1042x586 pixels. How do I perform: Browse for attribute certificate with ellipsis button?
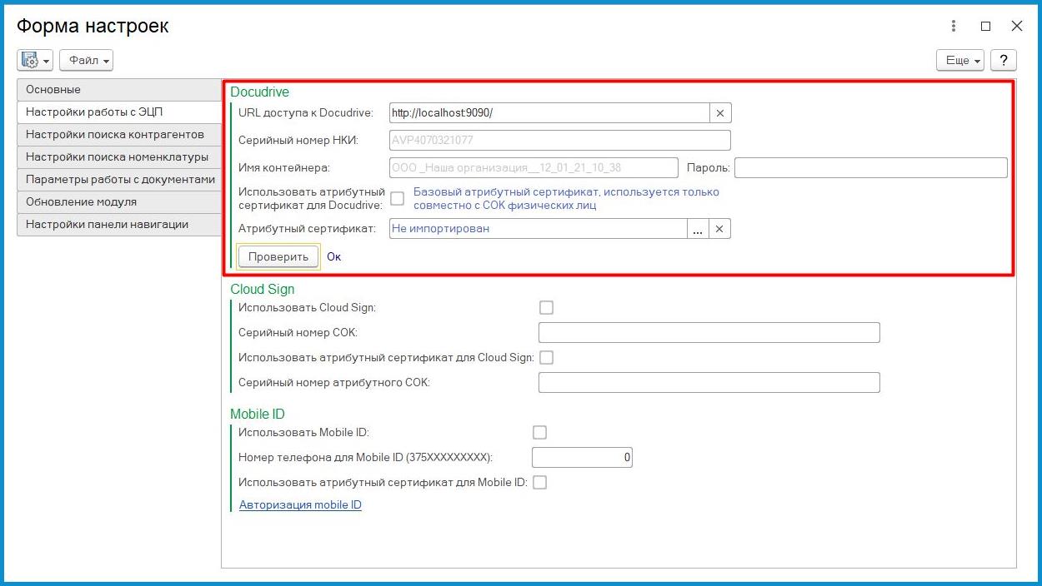[x=698, y=229]
